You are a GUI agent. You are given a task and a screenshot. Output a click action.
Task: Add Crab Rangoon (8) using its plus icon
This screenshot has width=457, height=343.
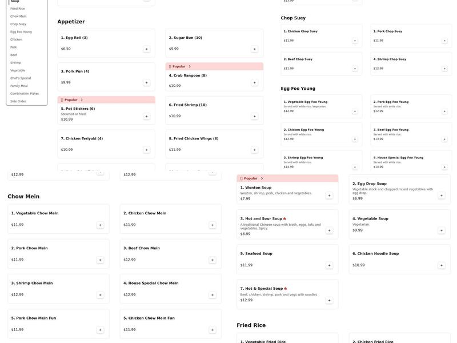254,83
